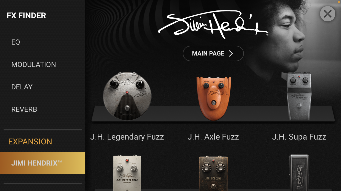Choose the orange J.H. Axle Fuzz pedal
This screenshot has width=341, height=191.
tap(213, 98)
